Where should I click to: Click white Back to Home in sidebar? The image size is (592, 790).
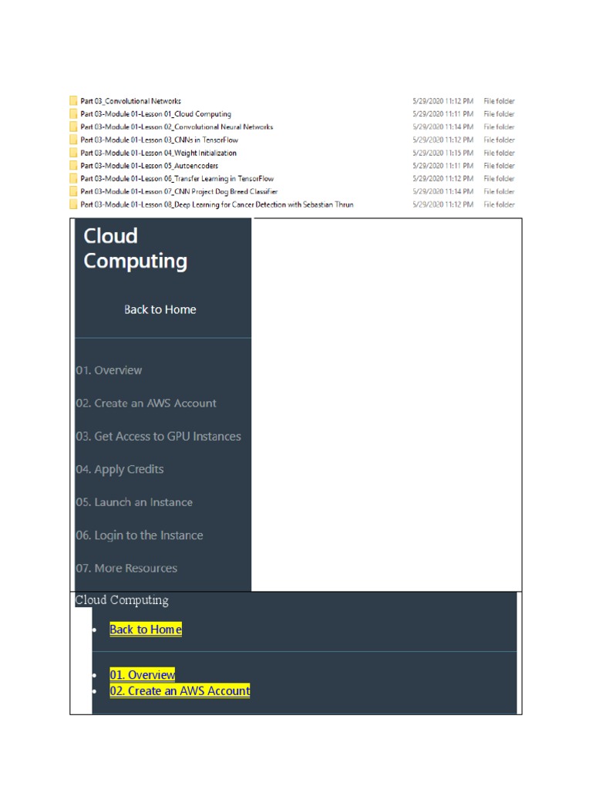(x=160, y=309)
